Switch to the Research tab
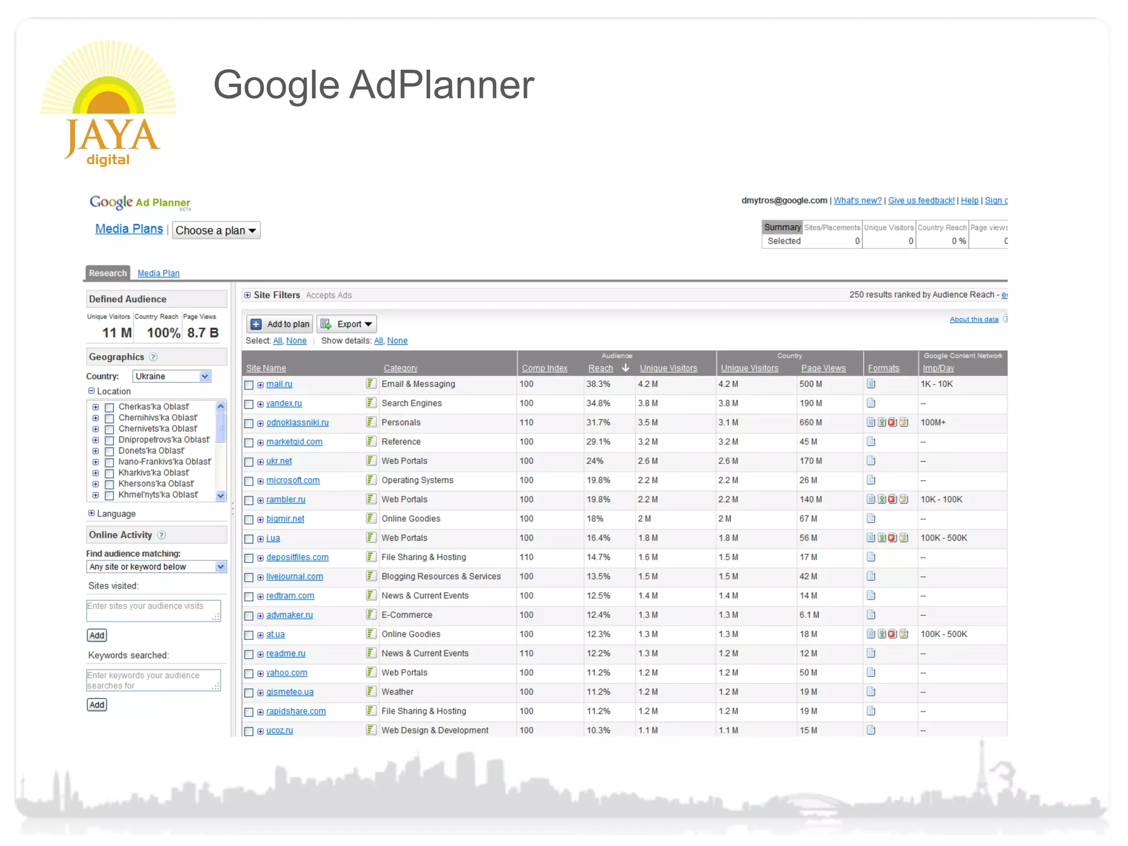This screenshot has width=1128, height=846. click(108, 273)
